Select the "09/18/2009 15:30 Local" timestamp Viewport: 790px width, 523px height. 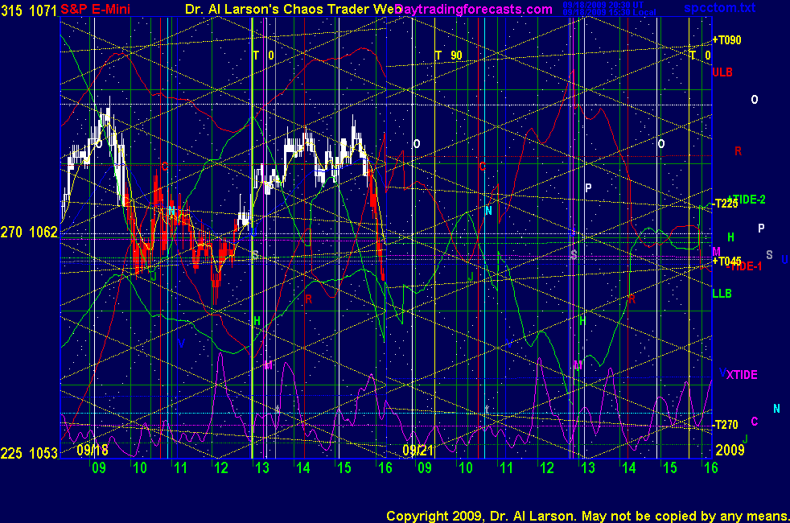[x=609, y=12]
